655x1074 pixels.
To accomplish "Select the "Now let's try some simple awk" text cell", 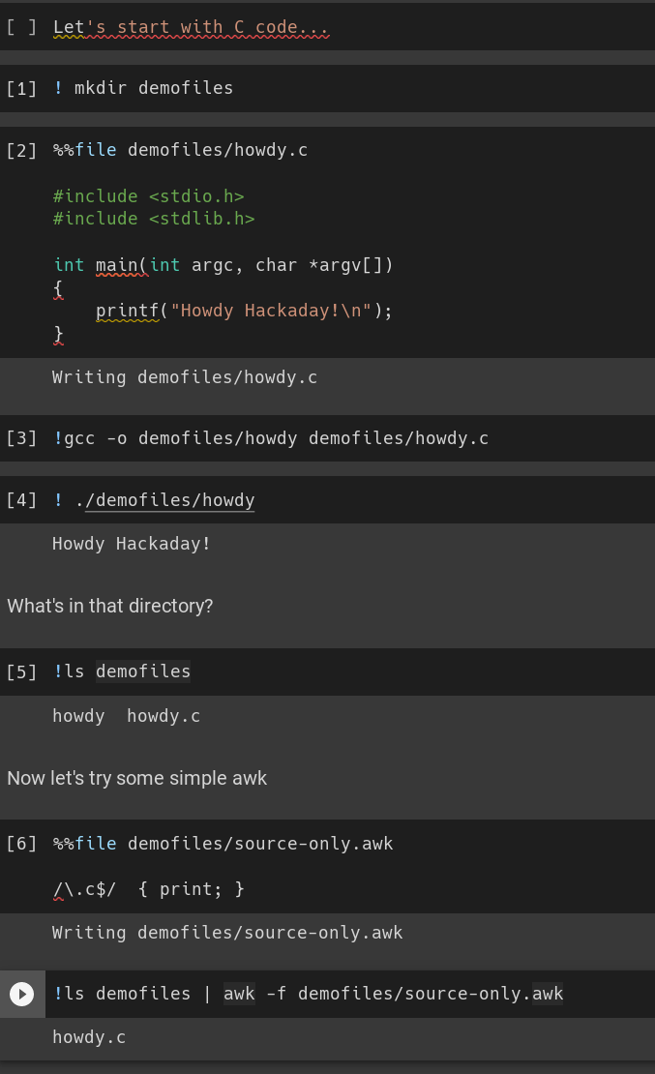I will click(x=136, y=778).
